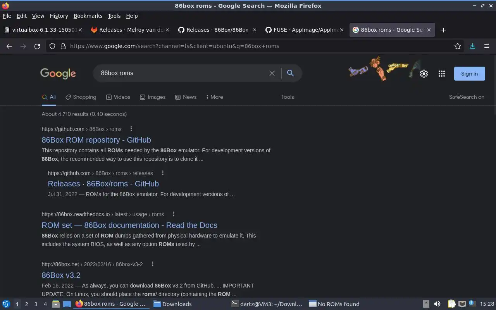
Task: Open the Firefox hamburger application menu
Action: 487,46
